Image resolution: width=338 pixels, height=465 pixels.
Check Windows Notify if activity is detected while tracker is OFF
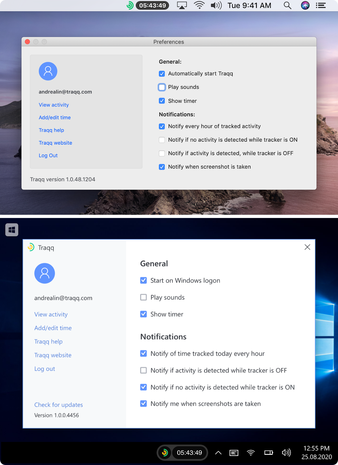(143, 370)
